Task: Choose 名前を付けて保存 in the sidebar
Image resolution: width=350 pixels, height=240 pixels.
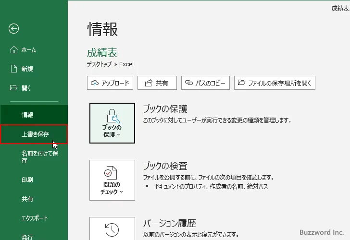Action: (x=34, y=157)
